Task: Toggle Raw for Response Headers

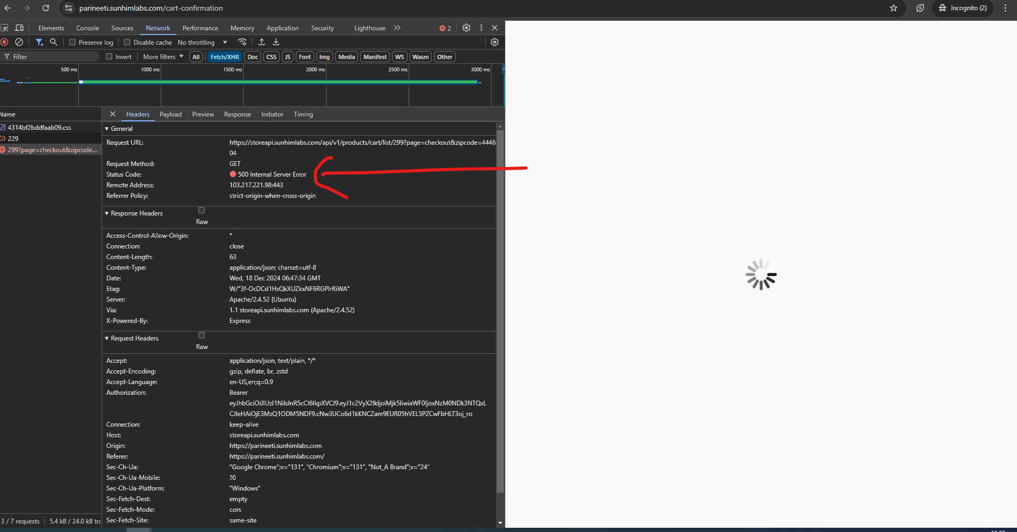Action: 202,210
